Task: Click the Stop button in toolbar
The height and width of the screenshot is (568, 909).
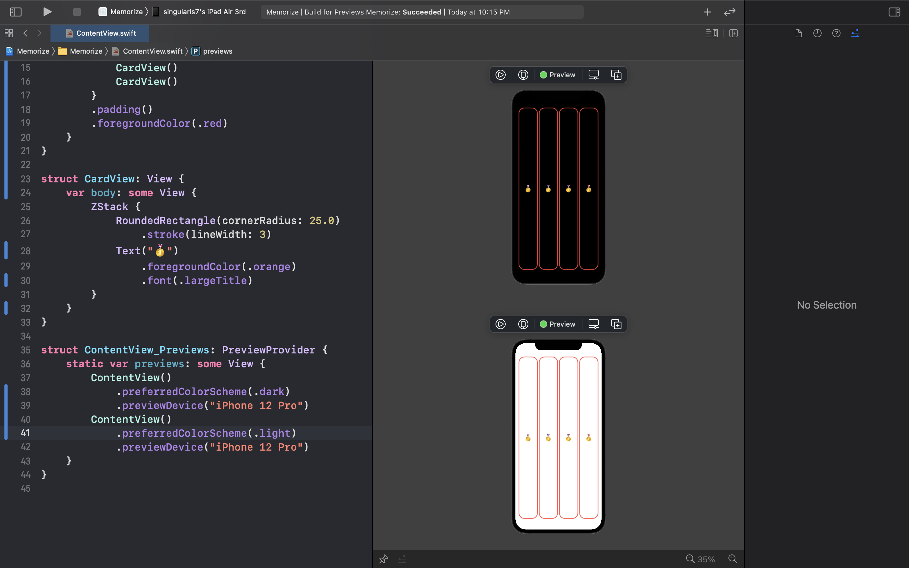Action: click(x=77, y=12)
